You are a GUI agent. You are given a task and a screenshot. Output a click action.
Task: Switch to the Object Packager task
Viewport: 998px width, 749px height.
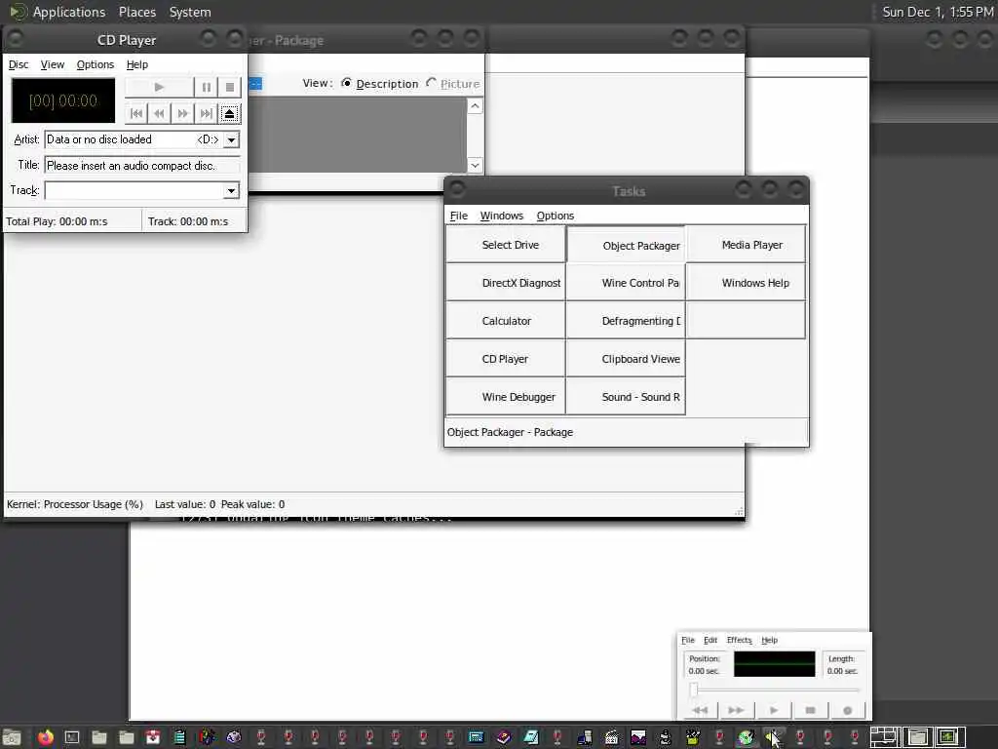[626, 245]
